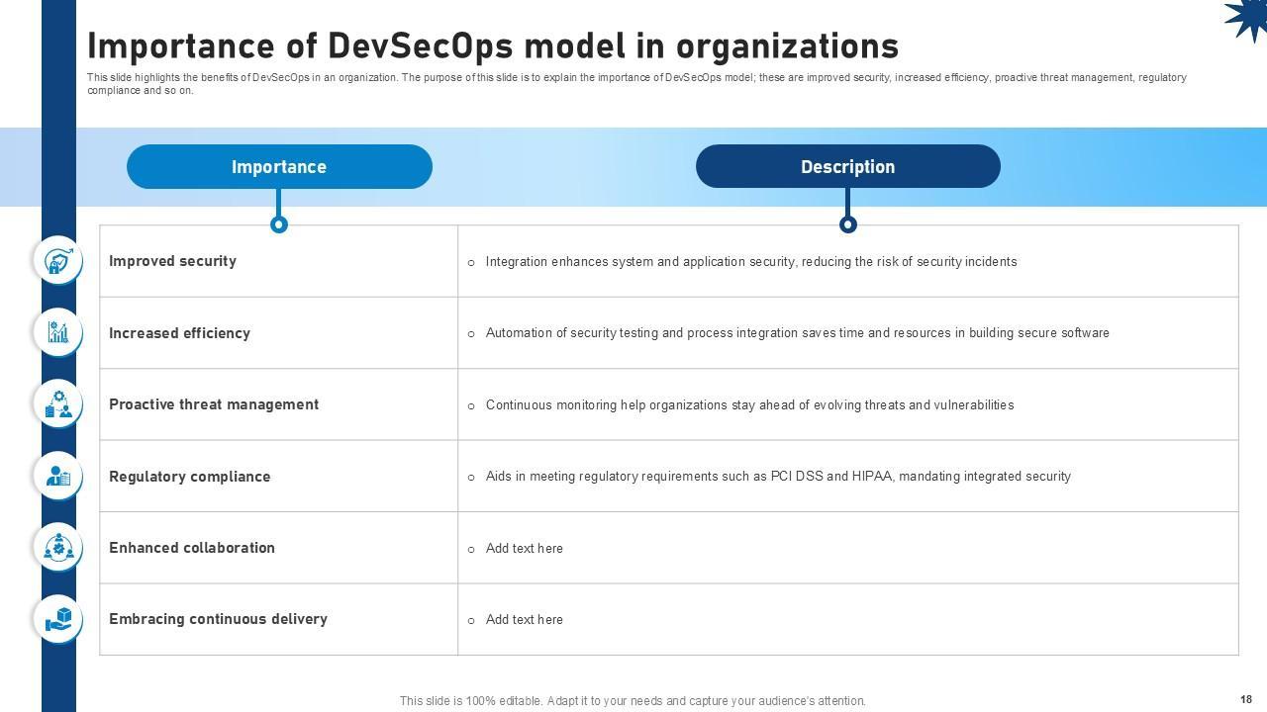Select the hand-box icon beside Embracing continuous delivery
1267x712 pixels.
[x=58, y=619]
